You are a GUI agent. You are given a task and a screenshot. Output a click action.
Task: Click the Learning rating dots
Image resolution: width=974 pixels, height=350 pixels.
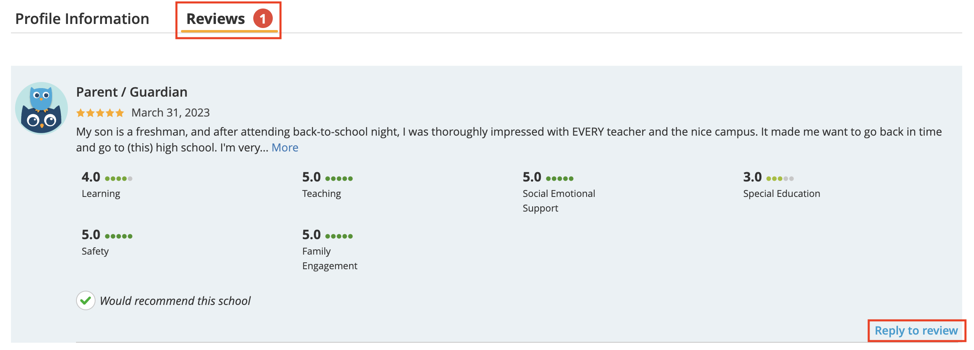(119, 178)
